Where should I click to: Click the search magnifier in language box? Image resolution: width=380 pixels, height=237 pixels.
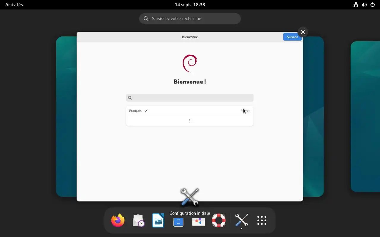click(x=130, y=98)
